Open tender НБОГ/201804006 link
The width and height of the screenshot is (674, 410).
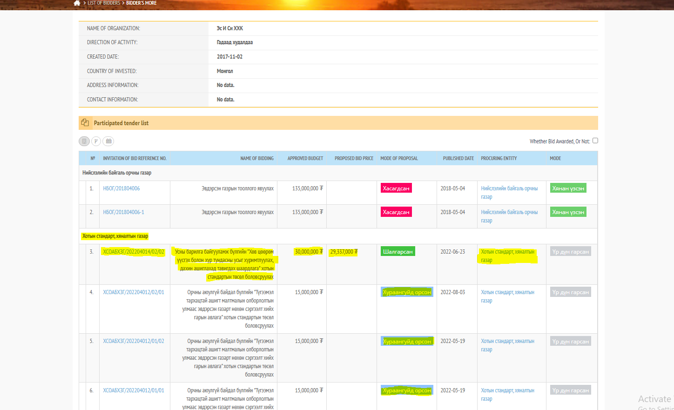[121, 188]
